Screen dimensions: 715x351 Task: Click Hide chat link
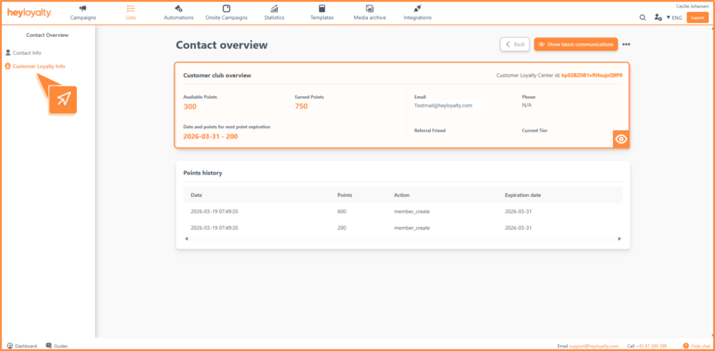tap(700, 346)
